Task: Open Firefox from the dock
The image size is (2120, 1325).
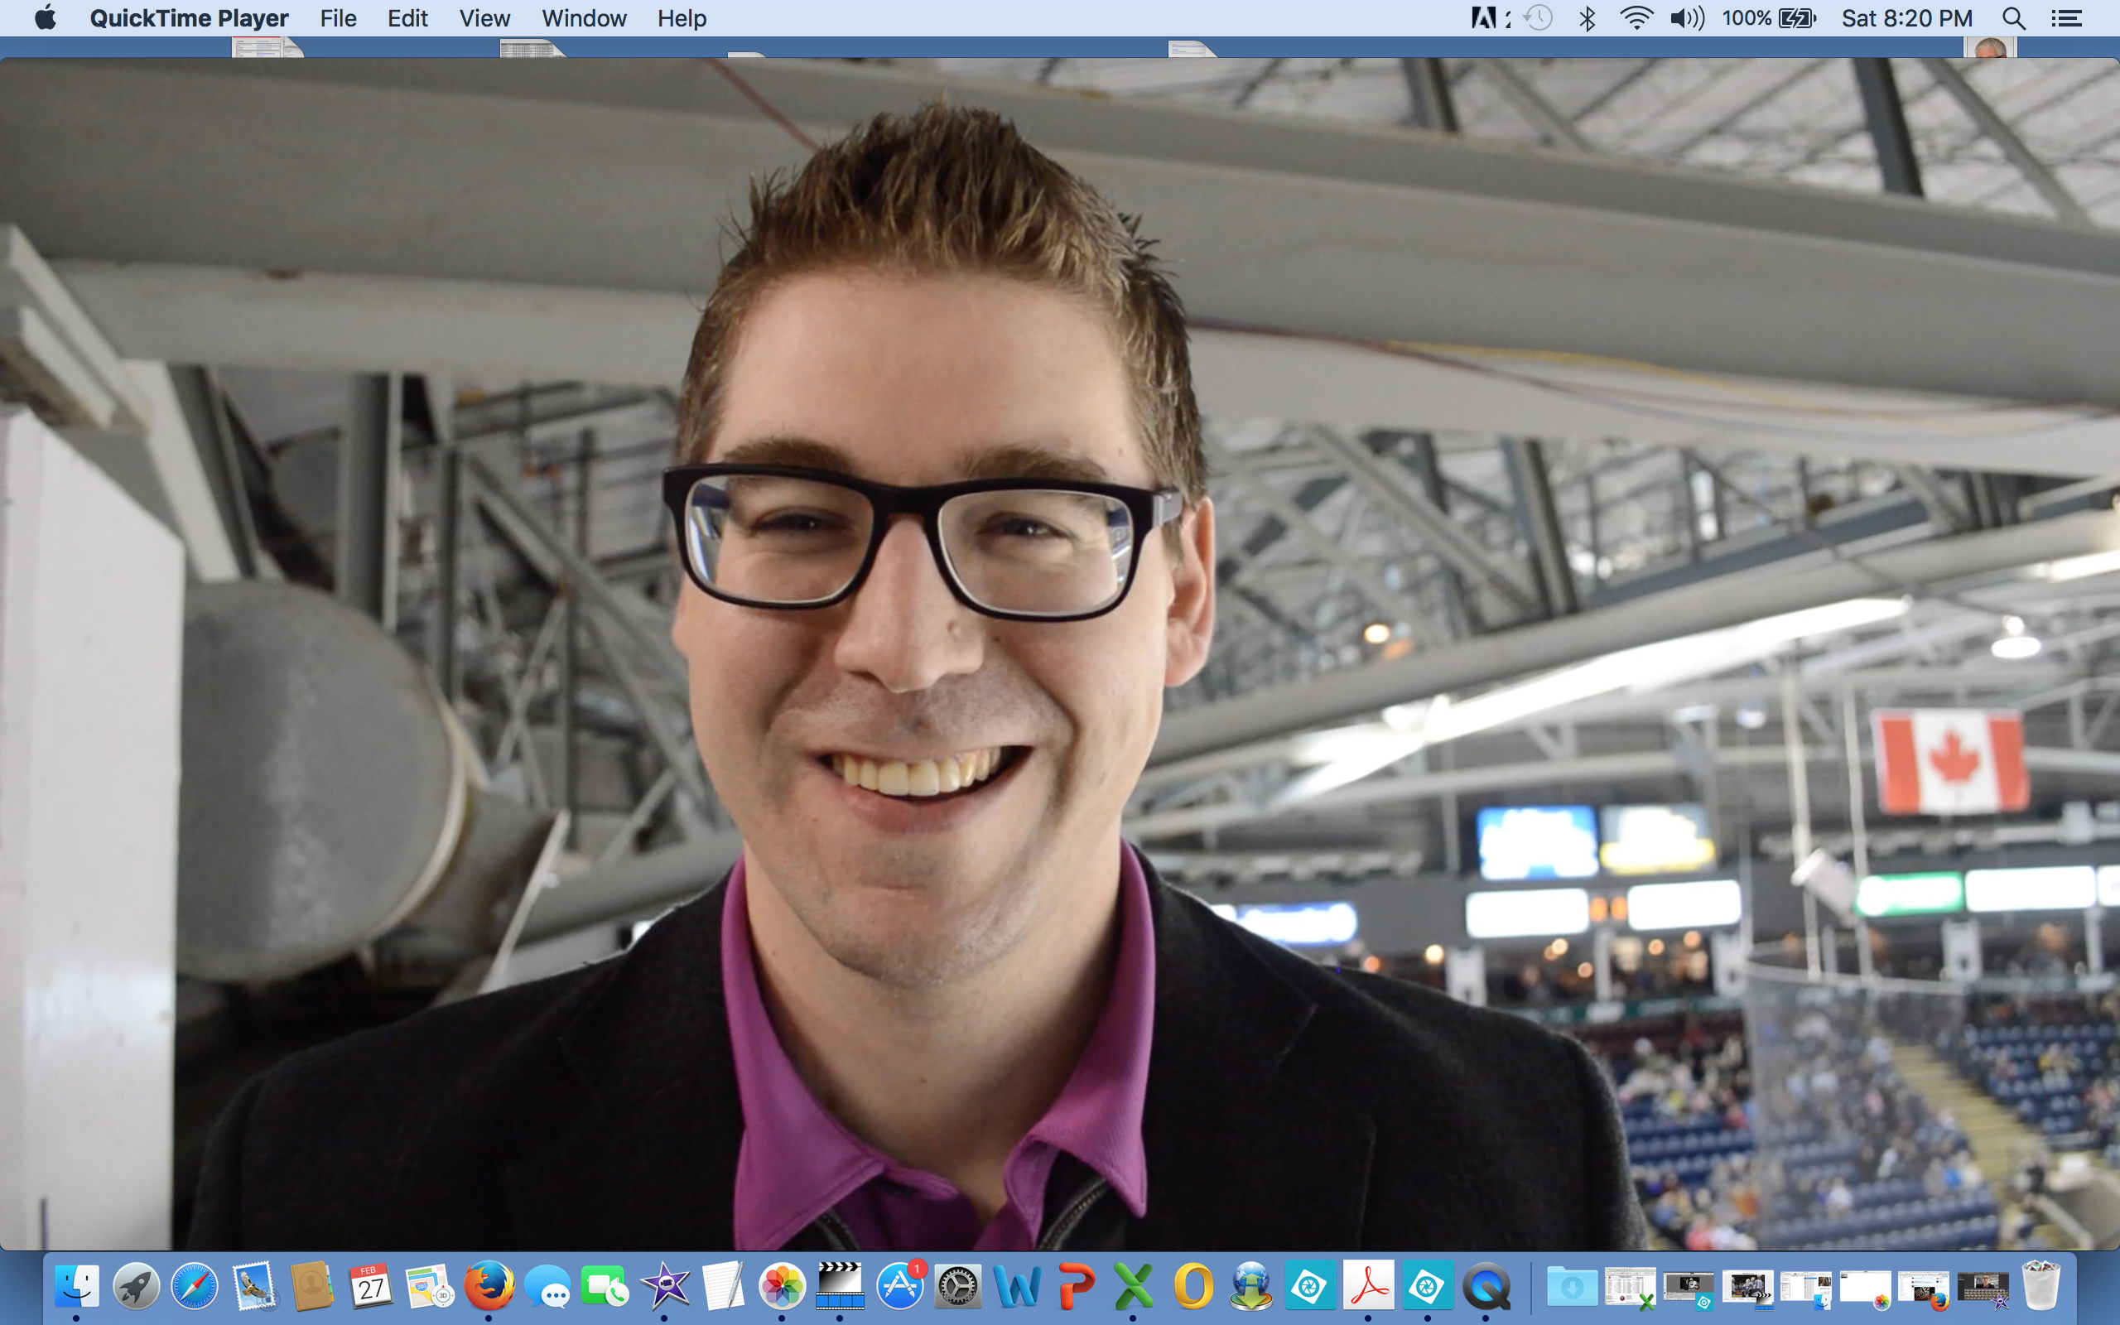Action: pos(489,1286)
